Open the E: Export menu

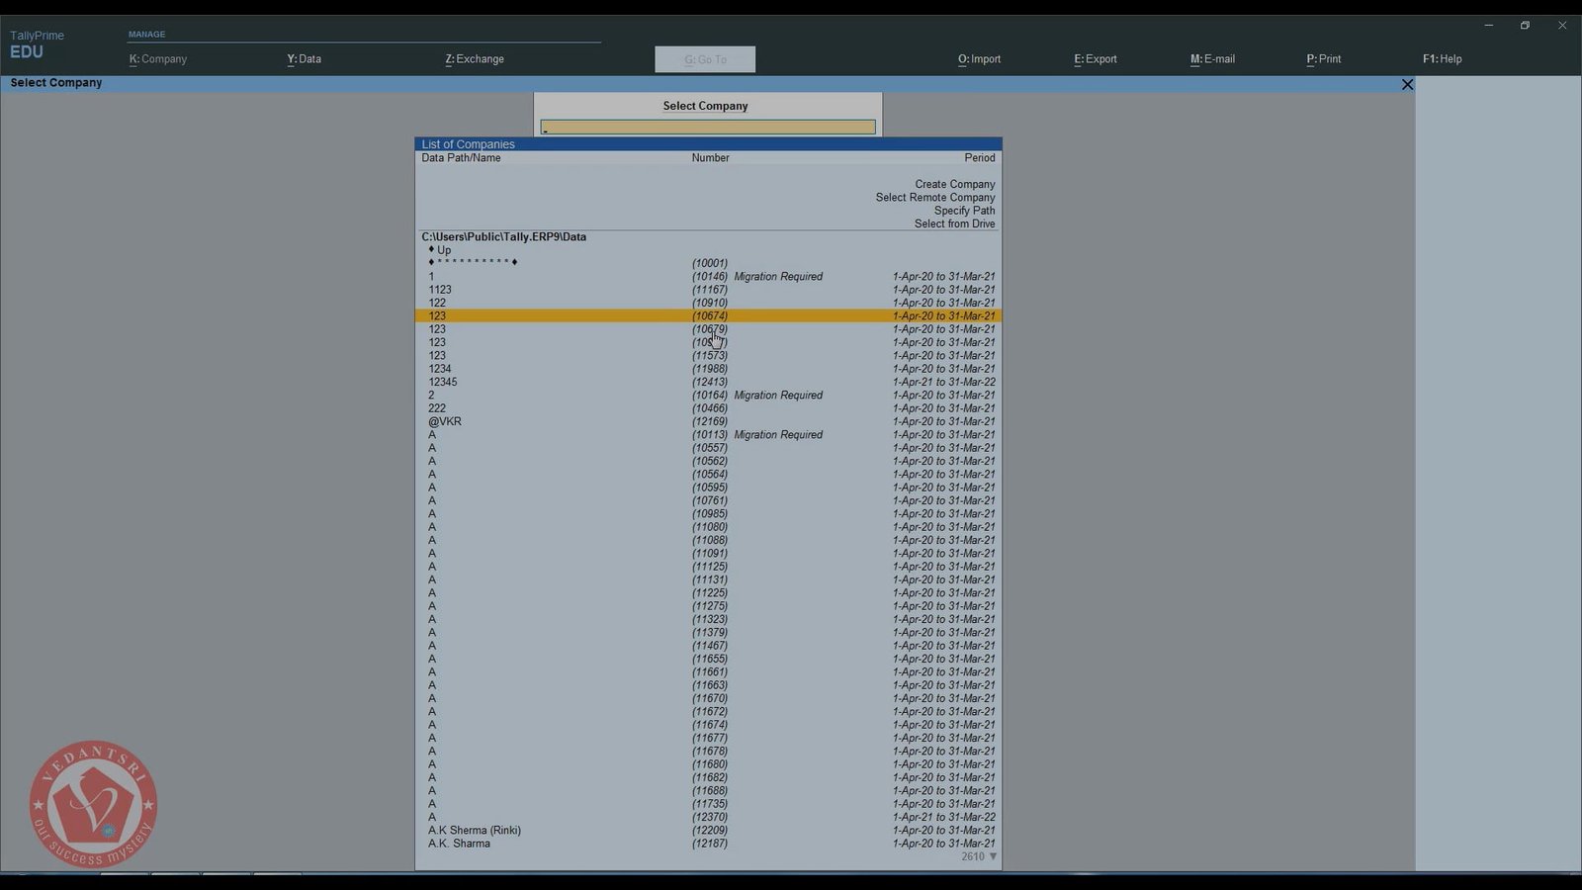[x=1096, y=59]
